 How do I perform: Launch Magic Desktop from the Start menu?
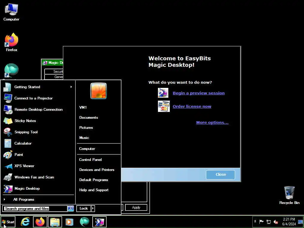[38, 189]
